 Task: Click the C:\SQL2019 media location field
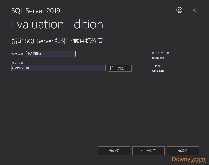click(x=58, y=68)
